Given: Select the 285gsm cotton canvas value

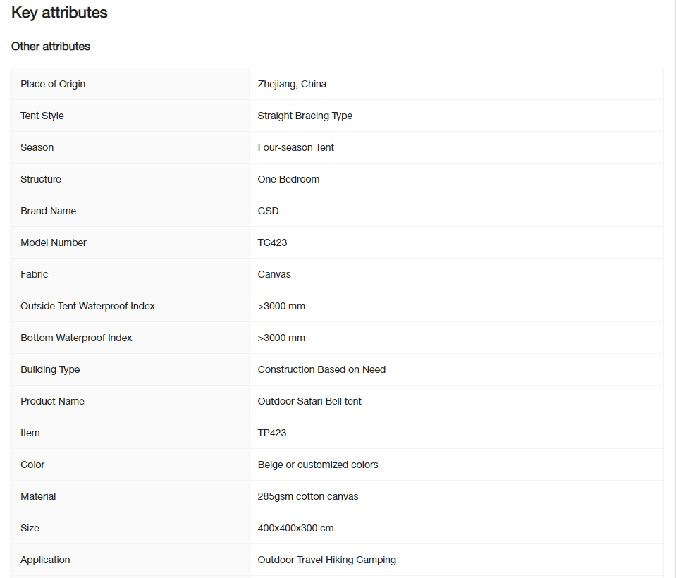Looking at the screenshot, I should (308, 496).
